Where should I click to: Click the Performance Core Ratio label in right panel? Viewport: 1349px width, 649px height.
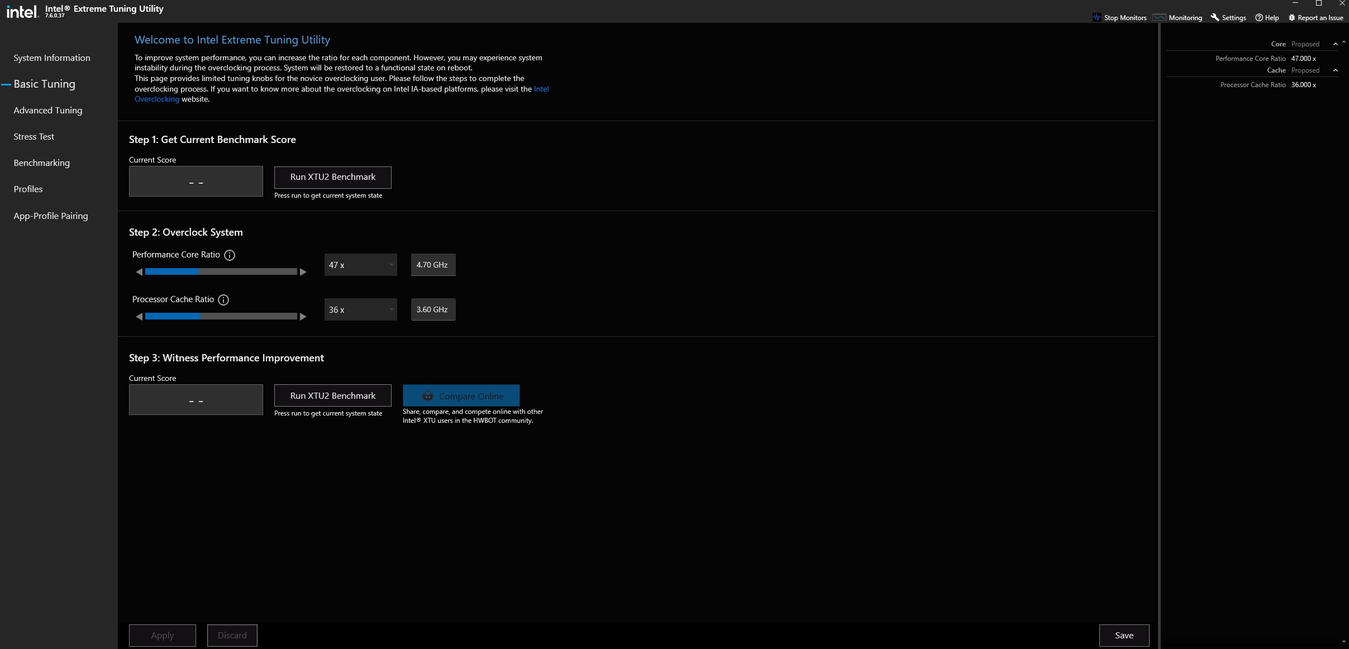(x=1251, y=59)
